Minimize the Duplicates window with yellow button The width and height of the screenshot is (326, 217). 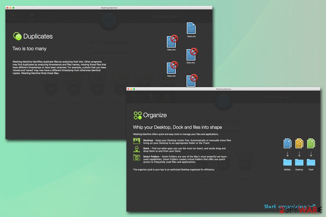tap(11, 8)
